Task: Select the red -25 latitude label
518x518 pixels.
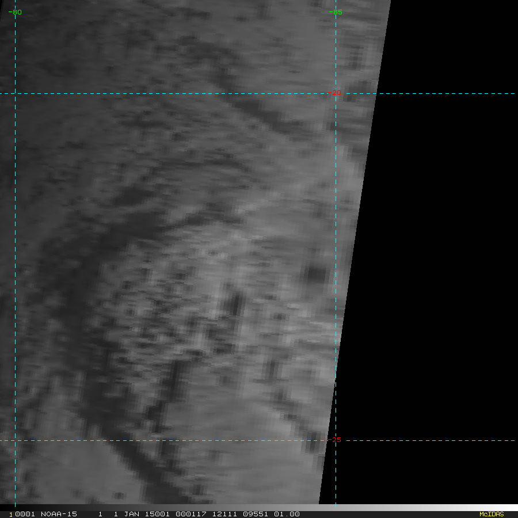Action: pyautogui.click(x=336, y=440)
